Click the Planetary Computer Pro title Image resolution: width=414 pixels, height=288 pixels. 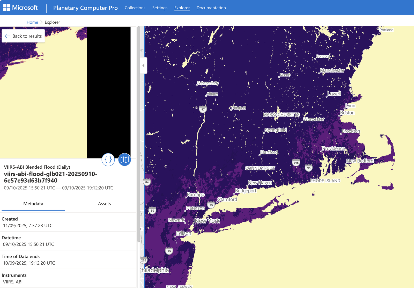pyautogui.click(x=85, y=8)
